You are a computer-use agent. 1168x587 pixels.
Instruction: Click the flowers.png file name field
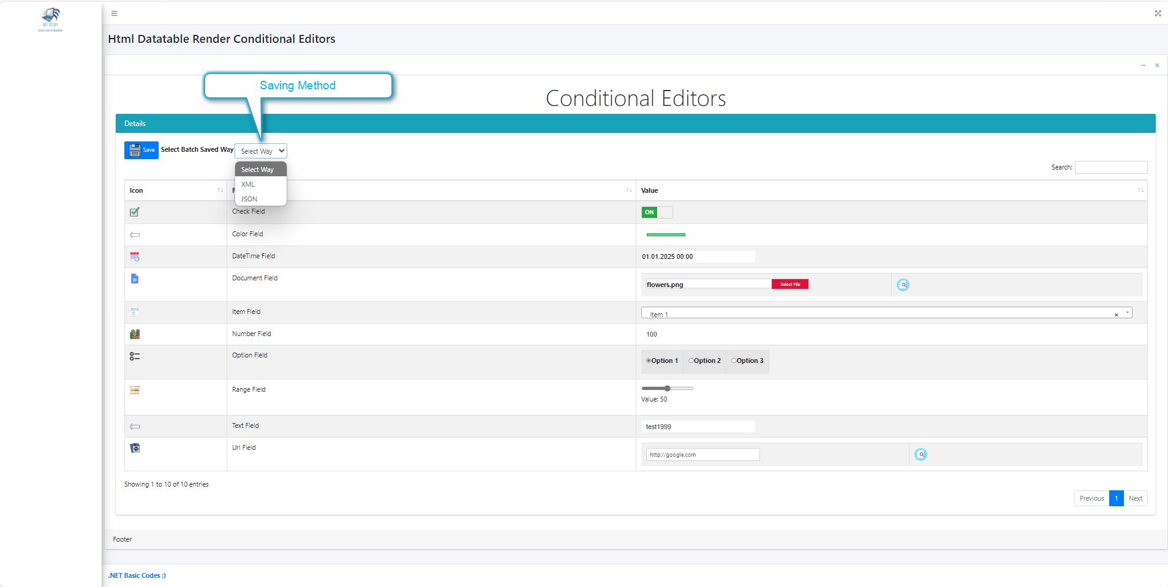[x=709, y=284]
